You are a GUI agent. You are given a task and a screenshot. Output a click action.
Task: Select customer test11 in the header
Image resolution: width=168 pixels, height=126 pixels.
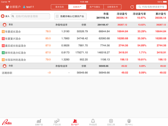click(28, 7)
